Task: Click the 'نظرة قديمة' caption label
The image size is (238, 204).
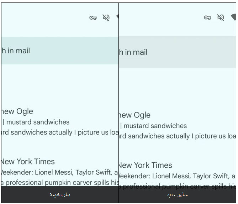Action: click(x=60, y=195)
